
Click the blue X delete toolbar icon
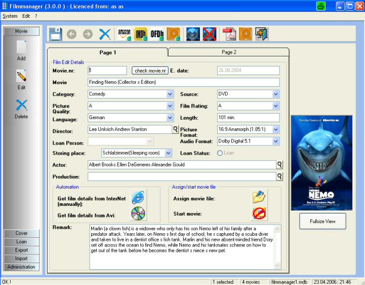pyautogui.click(x=105, y=34)
